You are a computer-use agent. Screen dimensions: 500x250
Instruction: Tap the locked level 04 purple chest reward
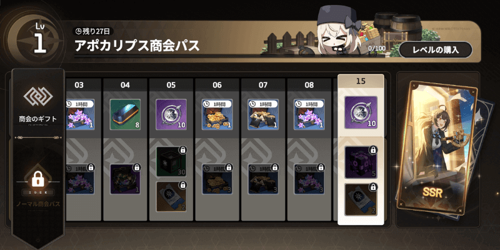(x=126, y=179)
